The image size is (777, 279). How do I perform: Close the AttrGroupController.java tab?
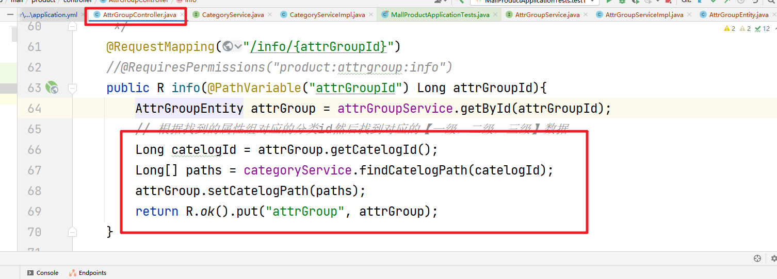tap(182, 15)
